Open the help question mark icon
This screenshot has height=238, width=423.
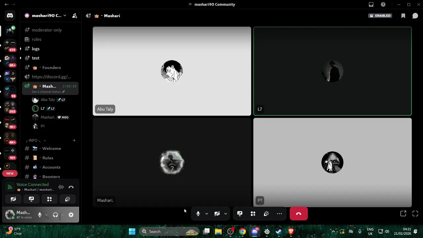pos(383,5)
